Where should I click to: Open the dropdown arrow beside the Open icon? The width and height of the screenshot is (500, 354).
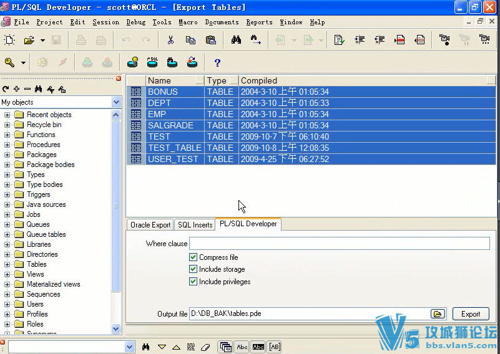click(x=42, y=41)
